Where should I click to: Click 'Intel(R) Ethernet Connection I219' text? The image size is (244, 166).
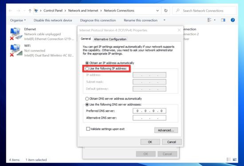(49, 39)
